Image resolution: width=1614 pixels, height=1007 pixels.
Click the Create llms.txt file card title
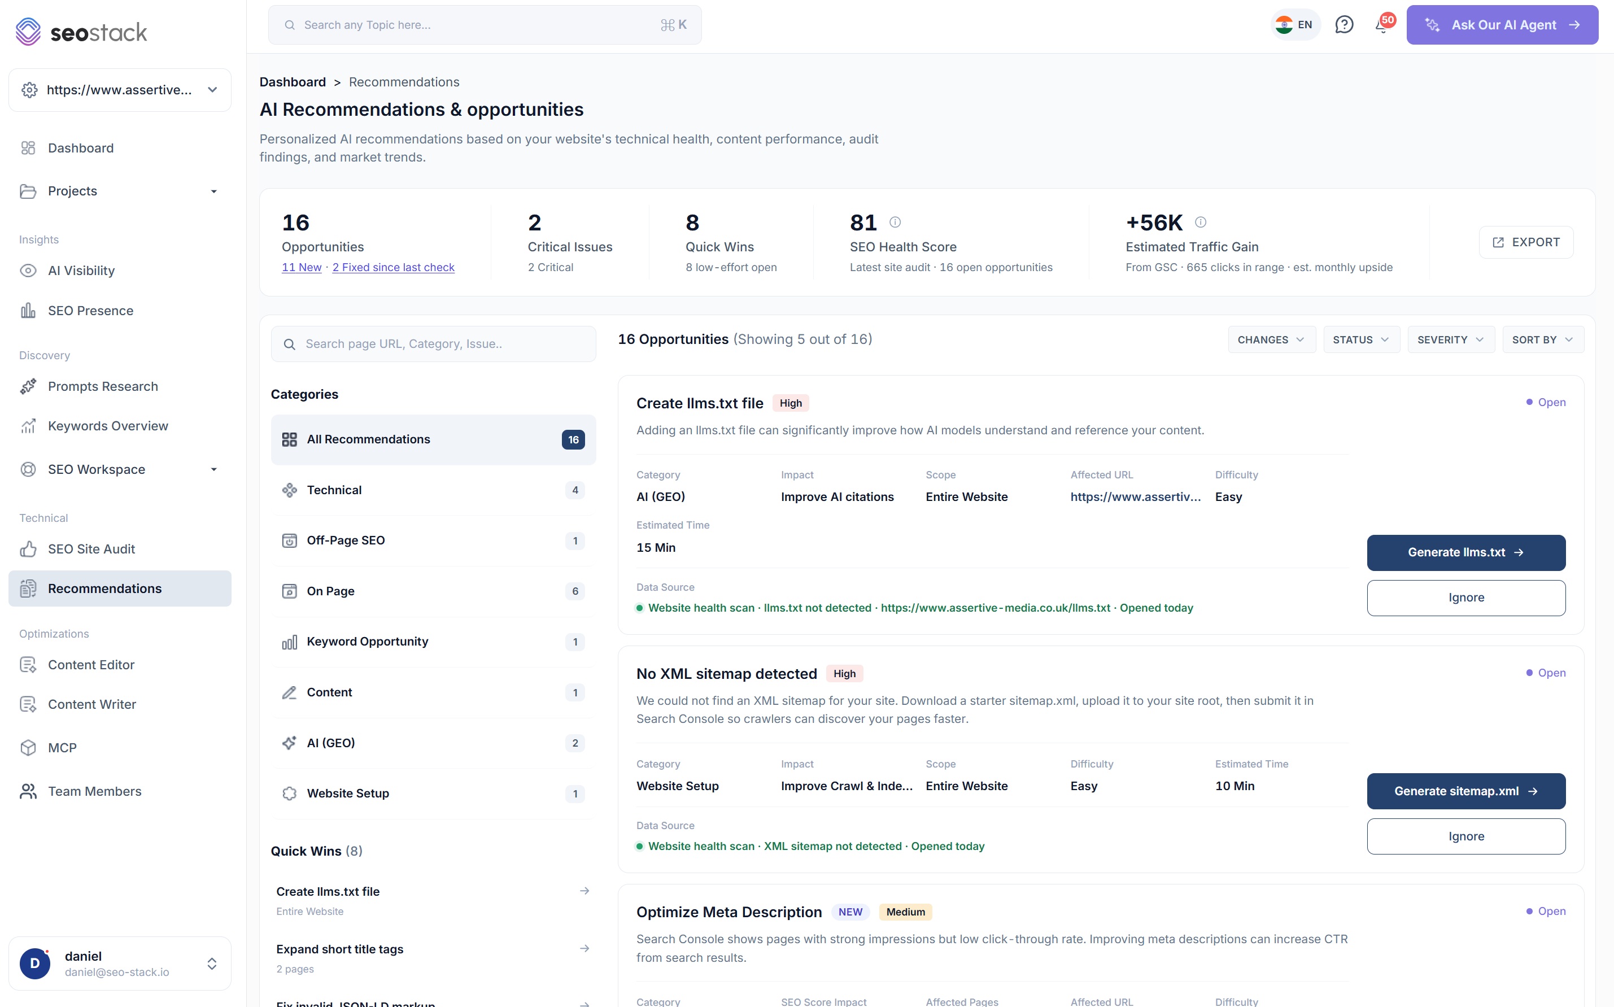tap(699, 403)
